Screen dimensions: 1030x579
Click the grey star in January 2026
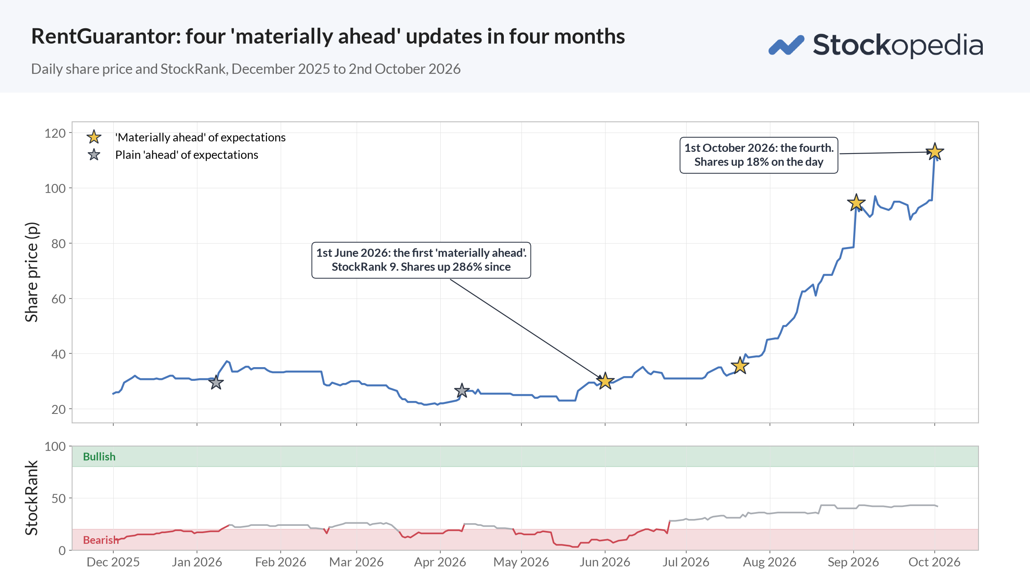click(x=216, y=382)
